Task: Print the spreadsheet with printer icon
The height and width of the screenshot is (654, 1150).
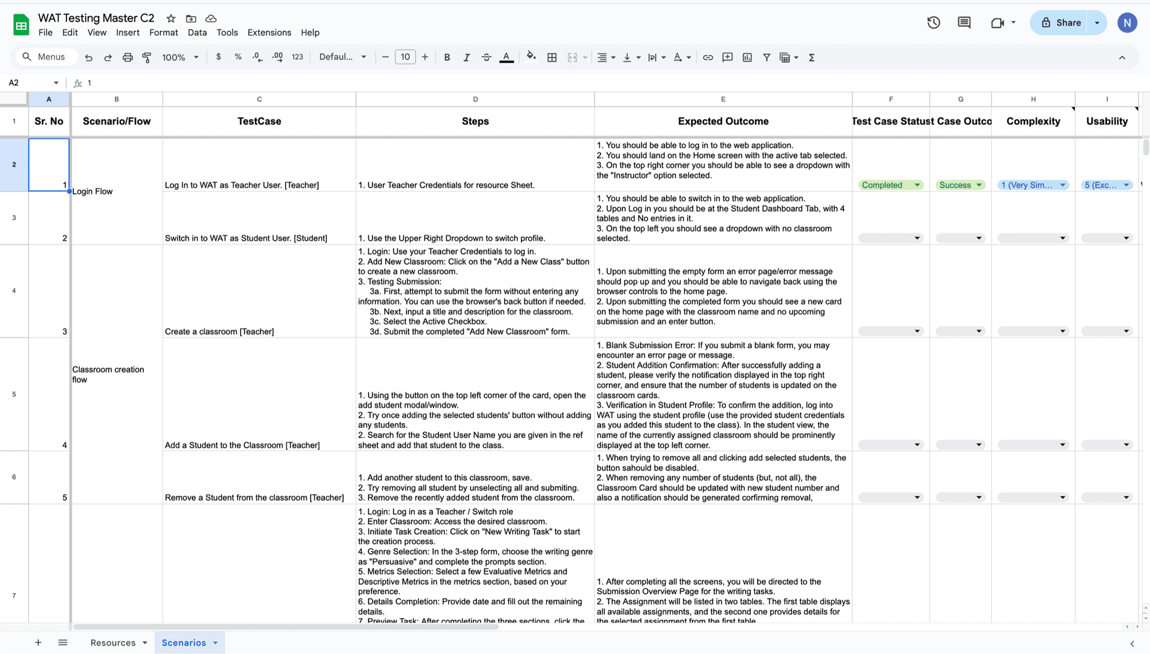Action: (x=127, y=57)
